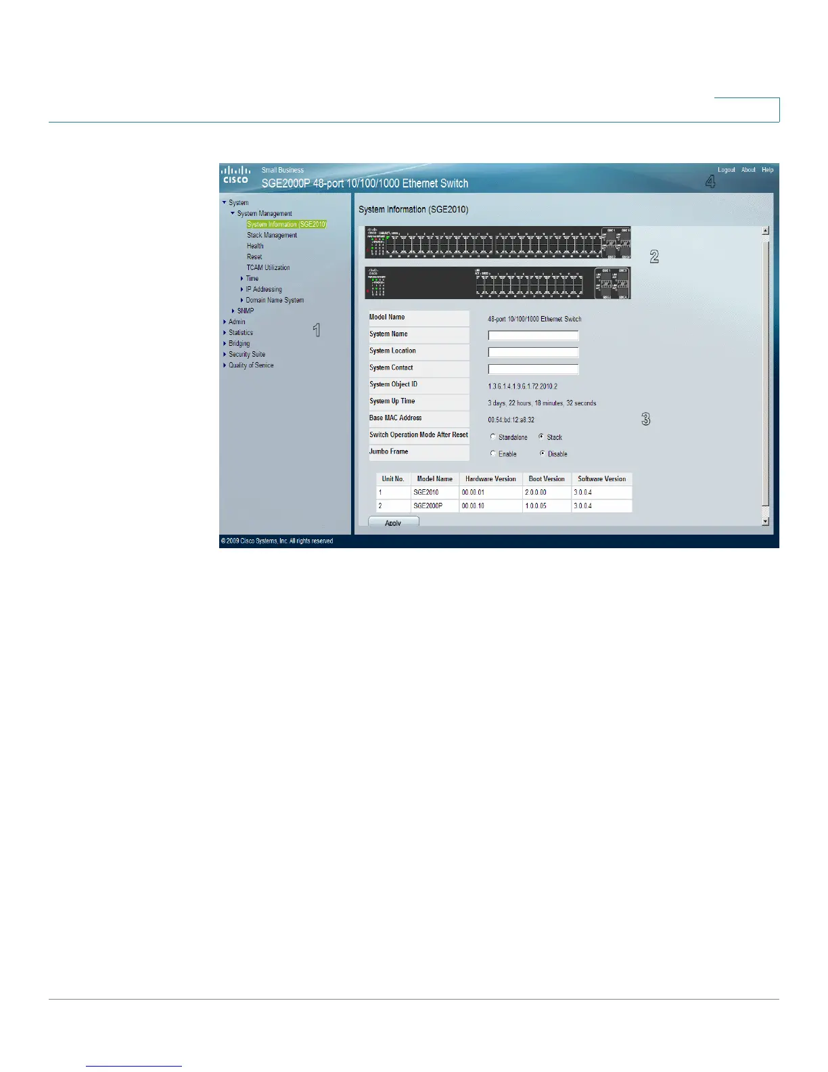Select Standalone operation mode radio
Viewport: 828px width, 1072px height.
pyautogui.click(x=492, y=437)
